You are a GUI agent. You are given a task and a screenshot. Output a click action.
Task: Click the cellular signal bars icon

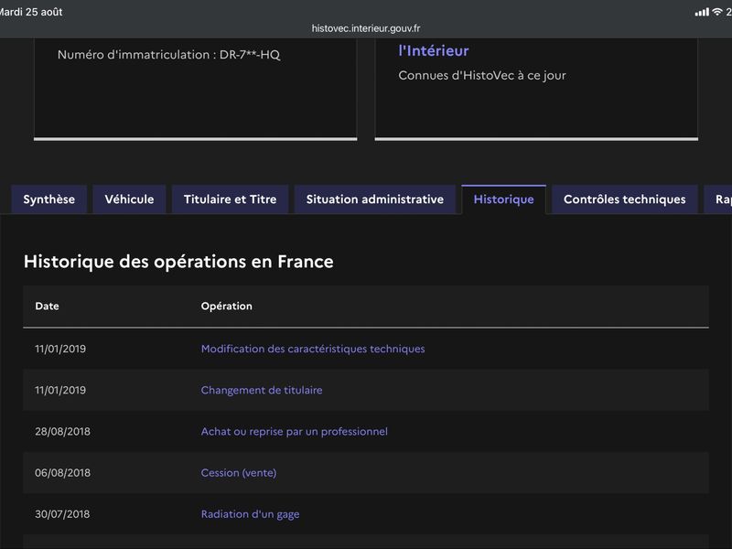(x=702, y=12)
